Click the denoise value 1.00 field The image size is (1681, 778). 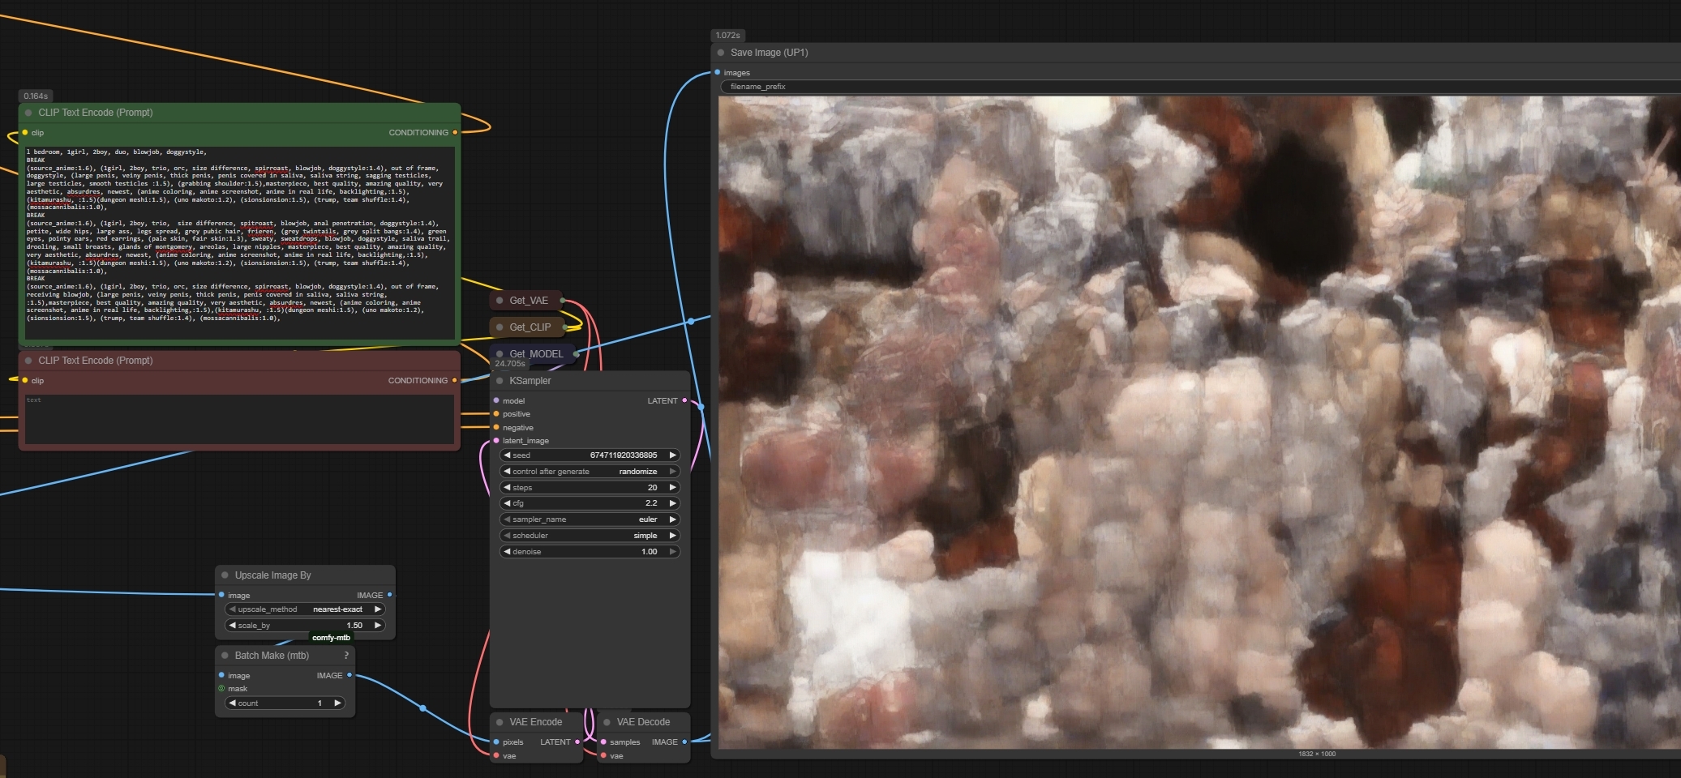tap(590, 552)
